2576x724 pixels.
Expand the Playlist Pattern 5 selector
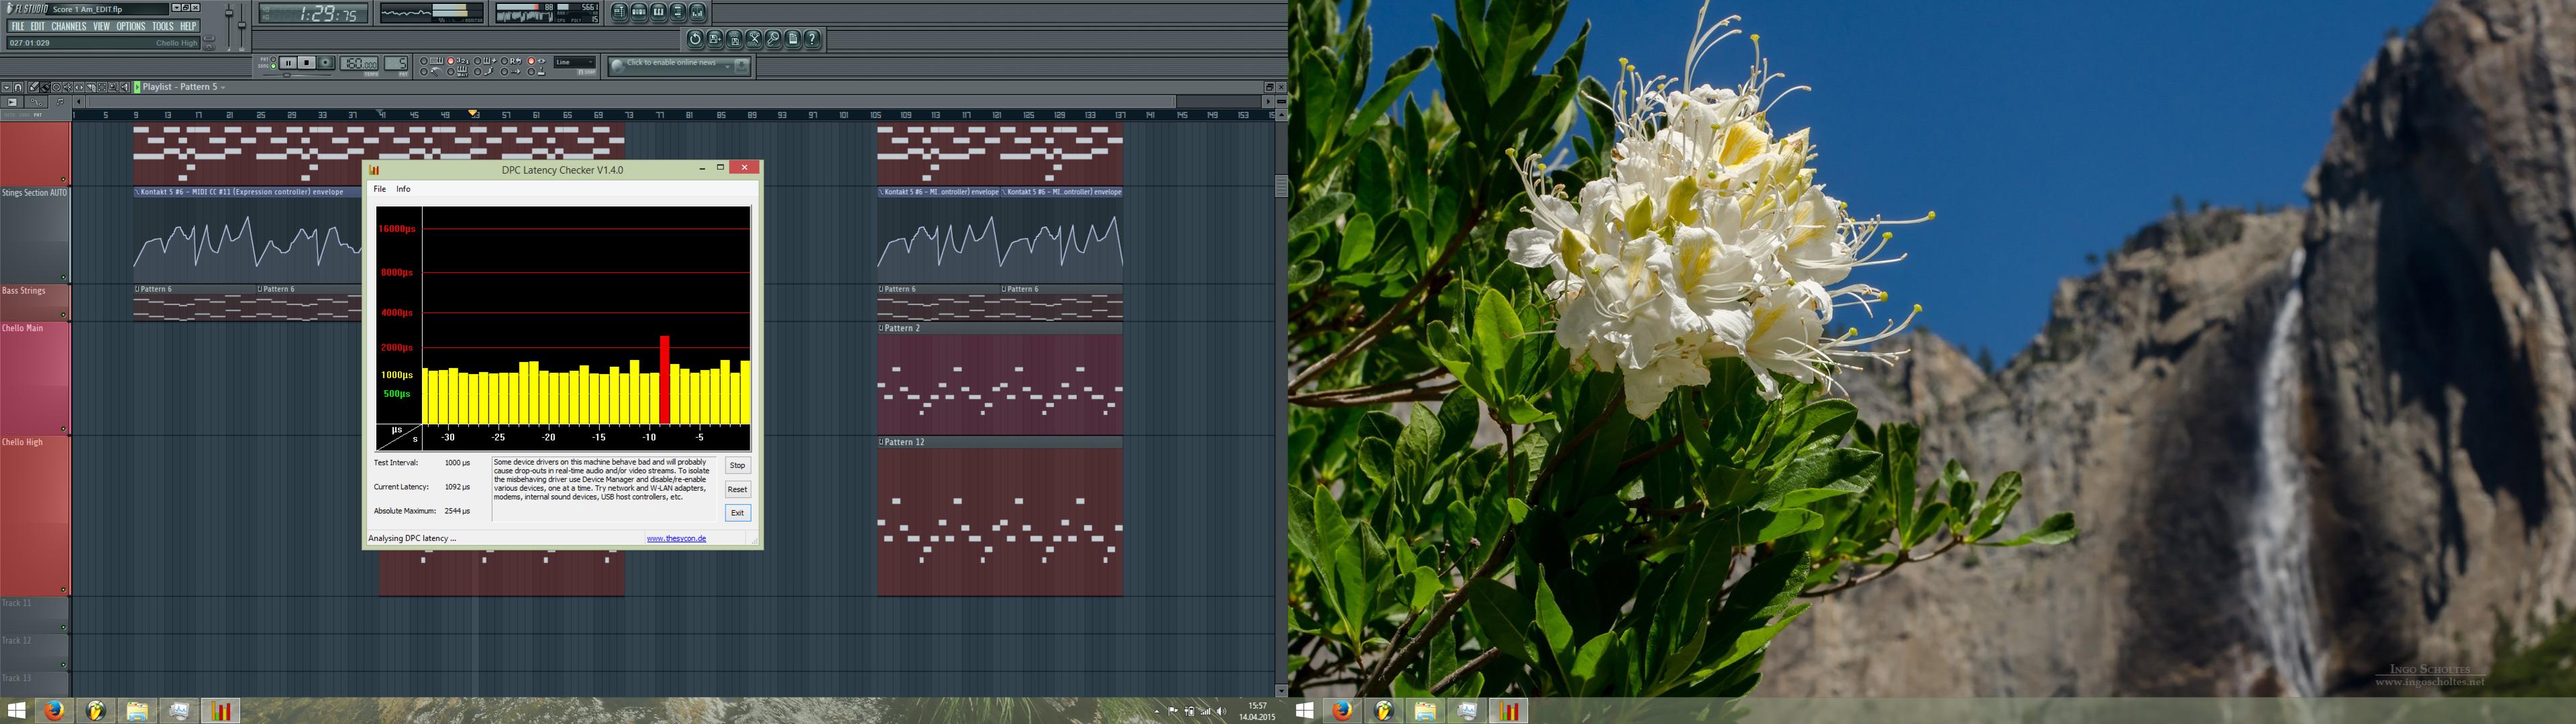click(x=222, y=87)
